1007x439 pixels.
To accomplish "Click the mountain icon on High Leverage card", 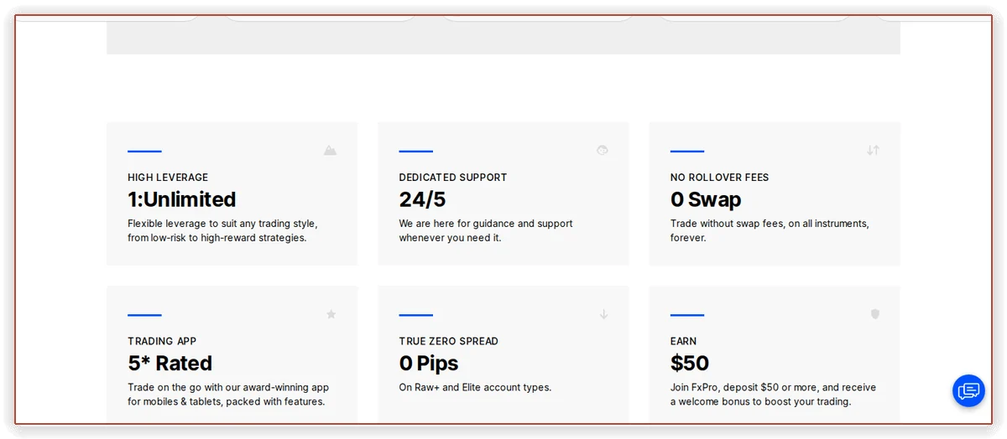I will pyautogui.click(x=331, y=150).
